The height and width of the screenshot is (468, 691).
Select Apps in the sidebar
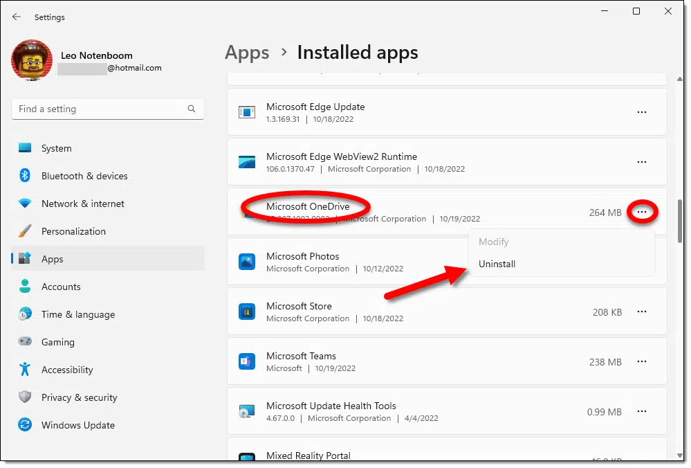pyautogui.click(x=108, y=260)
